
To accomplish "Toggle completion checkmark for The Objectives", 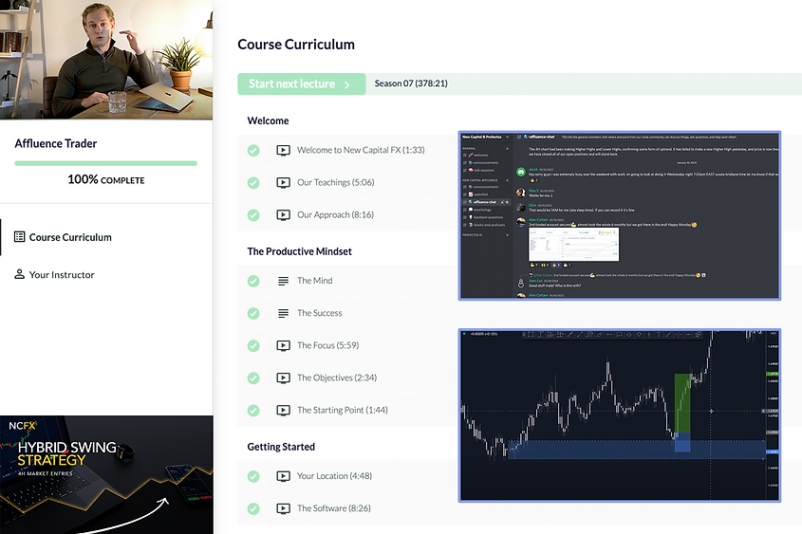I will (x=253, y=378).
